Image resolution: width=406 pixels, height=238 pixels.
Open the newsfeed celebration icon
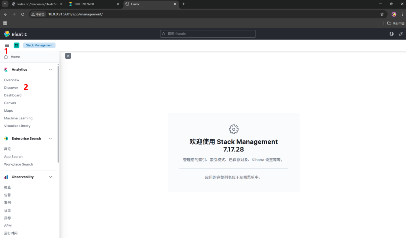pyautogui.click(x=401, y=34)
